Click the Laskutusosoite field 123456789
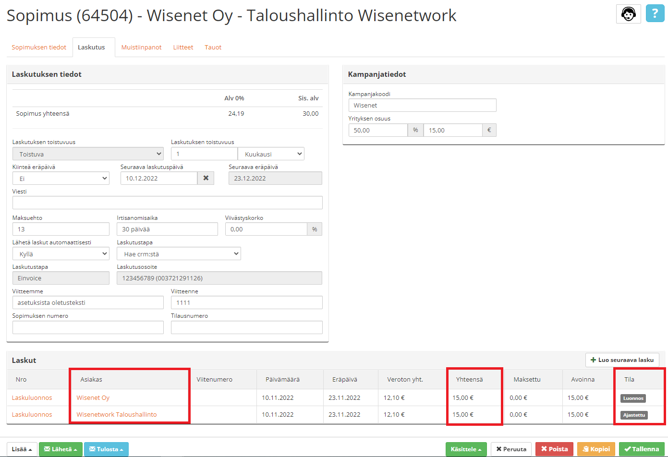The height and width of the screenshot is (457, 668). point(219,278)
